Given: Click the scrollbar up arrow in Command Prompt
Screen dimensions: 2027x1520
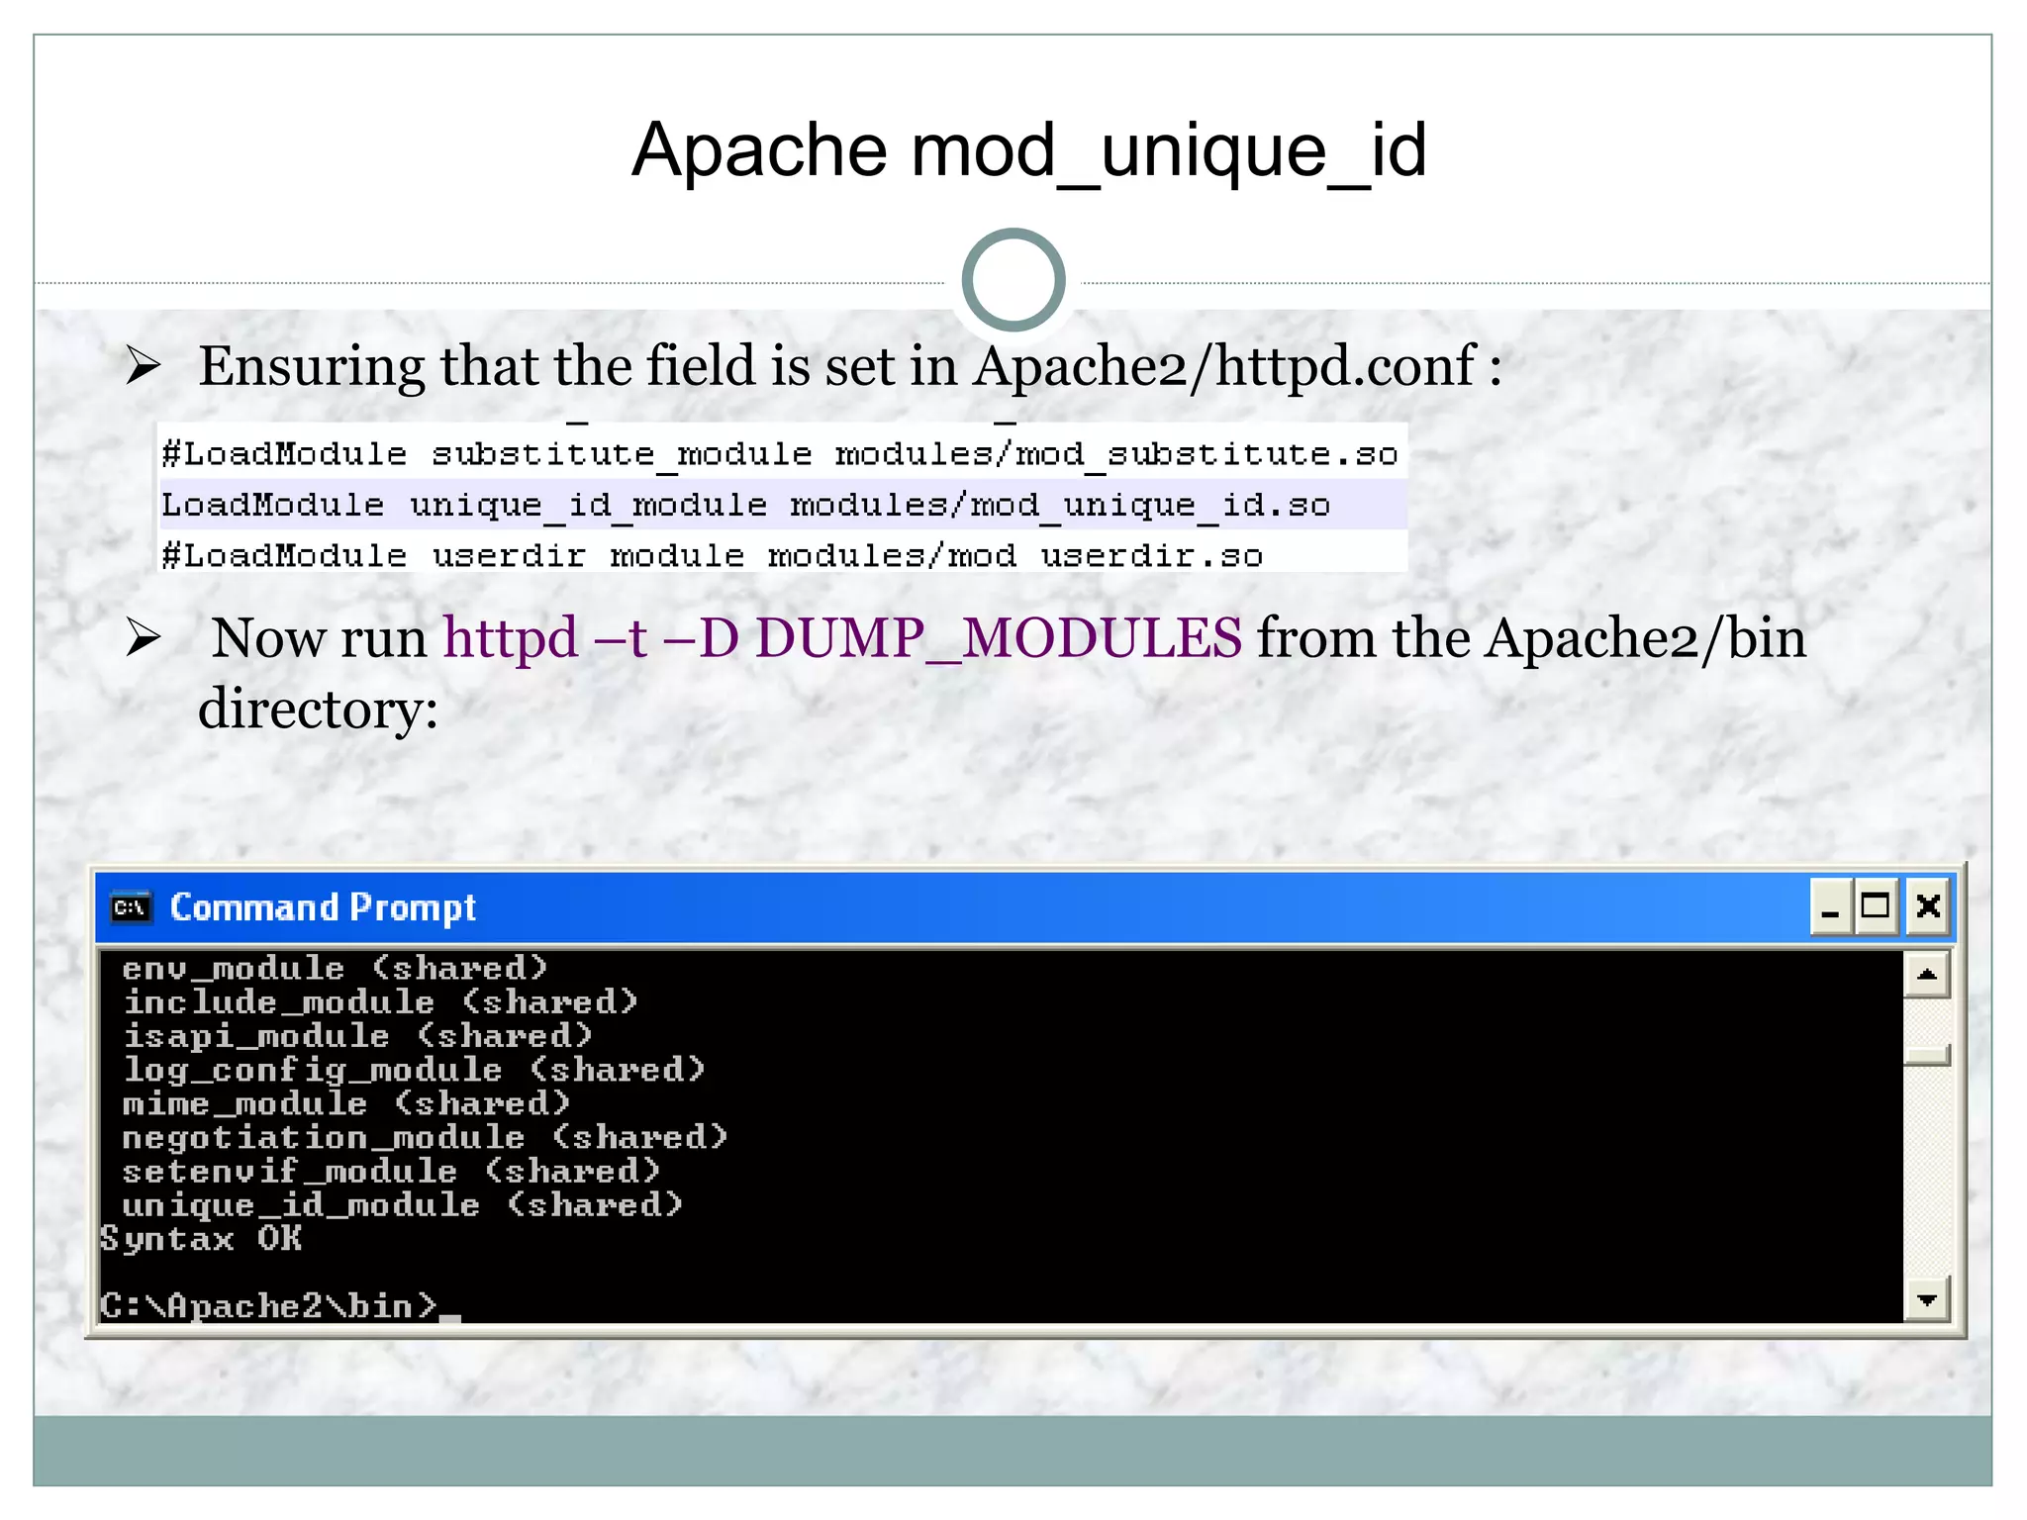Looking at the screenshot, I should click(x=1926, y=975).
